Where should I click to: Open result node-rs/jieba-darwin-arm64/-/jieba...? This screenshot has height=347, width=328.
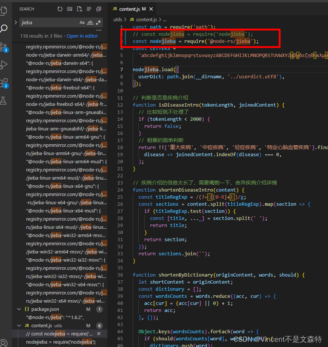point(66,55)
